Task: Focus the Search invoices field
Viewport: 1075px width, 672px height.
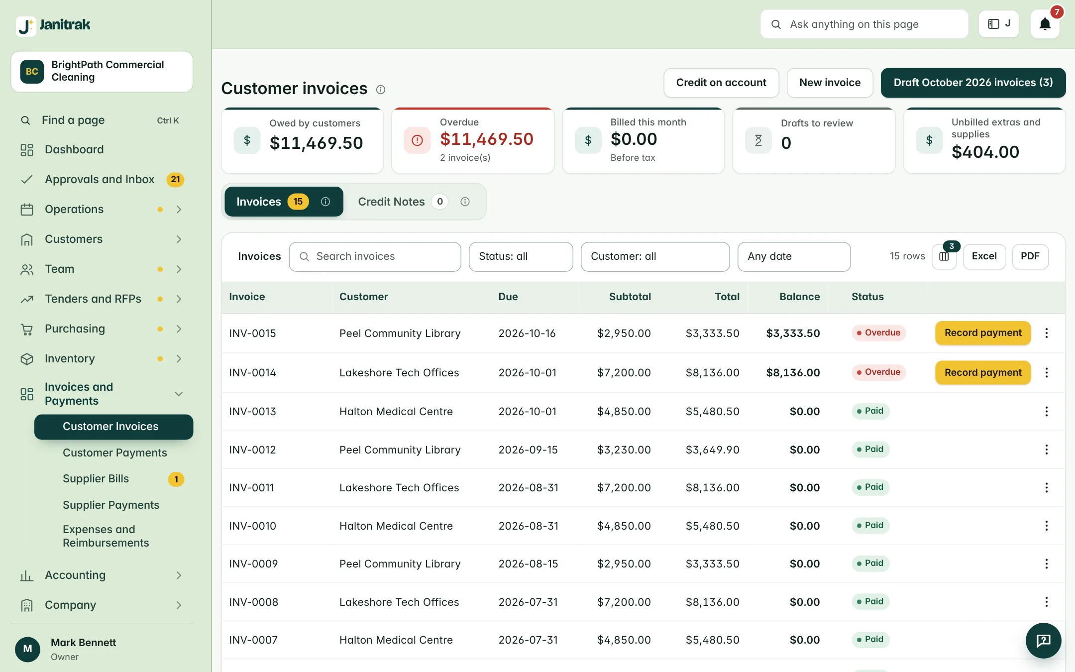Action: (x=375, y=256)
